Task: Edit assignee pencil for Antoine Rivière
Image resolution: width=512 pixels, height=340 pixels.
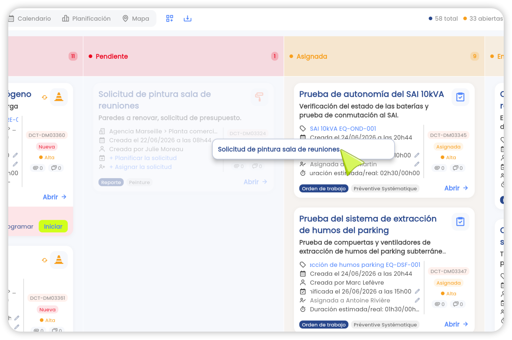Action: [x=417, y=300]
